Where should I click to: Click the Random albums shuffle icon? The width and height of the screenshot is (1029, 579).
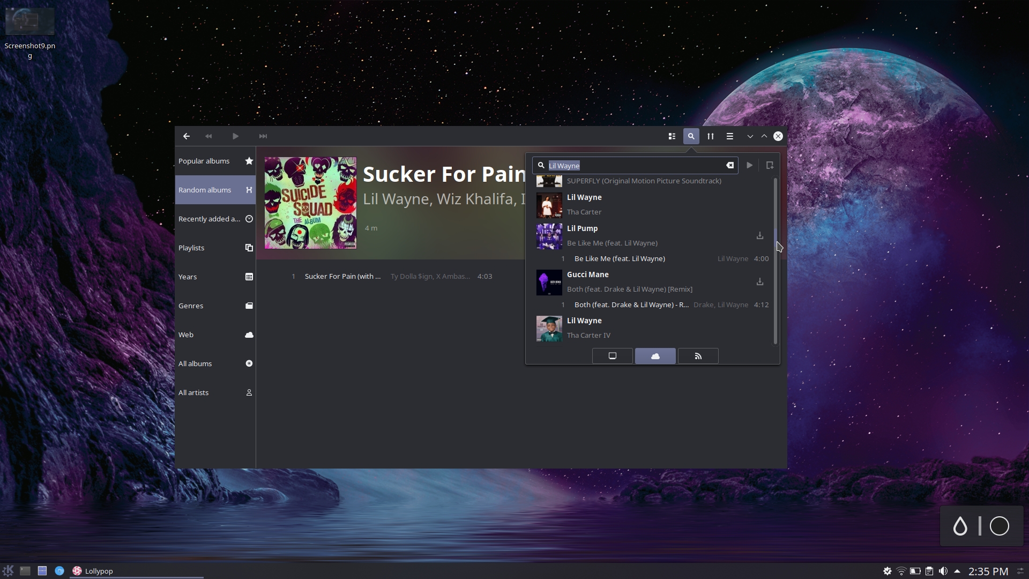pyautogui.click(x=249, y=190)
